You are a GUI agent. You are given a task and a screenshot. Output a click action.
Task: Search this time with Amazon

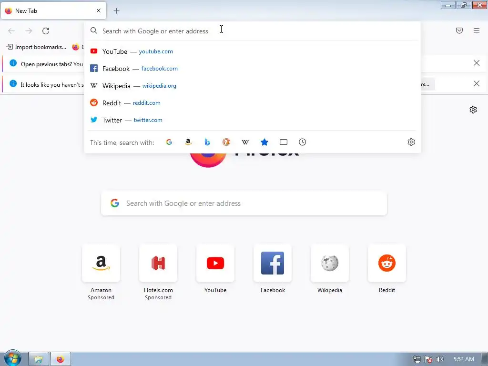[188, 142]
